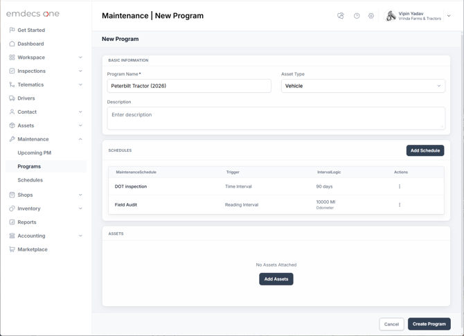Click the IntervalLogic column header
Image resolution: width=464 pixels, height=336 pixels.
click(x=329, y=172)
